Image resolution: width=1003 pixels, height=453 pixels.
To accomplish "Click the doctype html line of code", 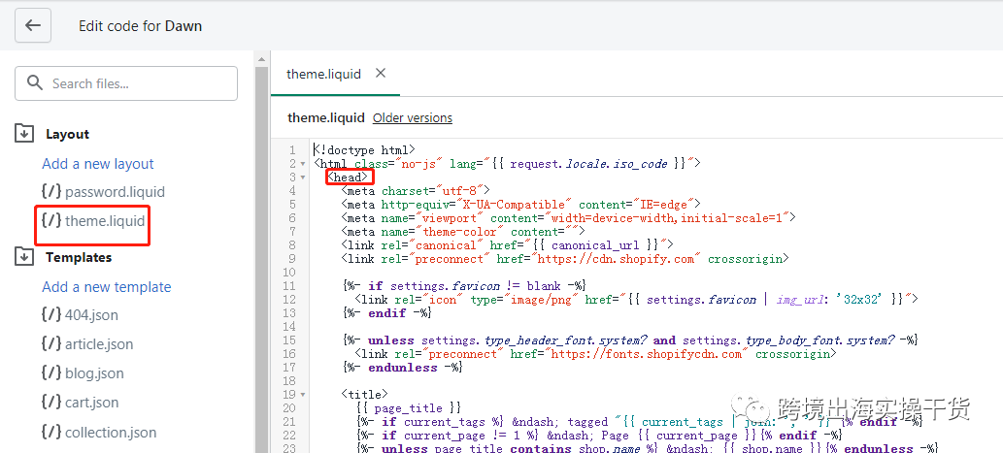I will pos(365,150).
